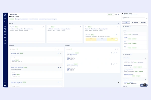This screenshot has width=151, height=100.
Task: Click icon left of pencil on Material reward
Action: (111, 64)
